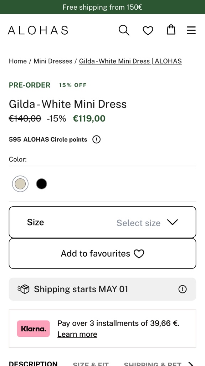Open the hamburger menu icon

pyautogui.click(x=191, y=30)
